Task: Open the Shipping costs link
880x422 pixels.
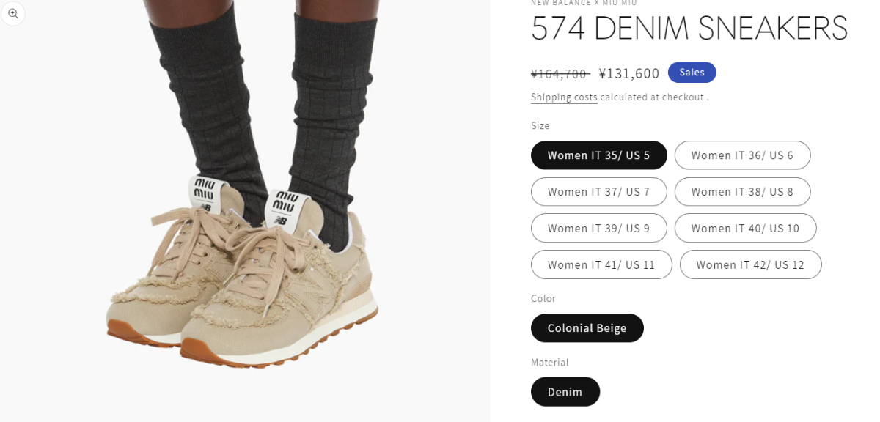Action: 564,97
